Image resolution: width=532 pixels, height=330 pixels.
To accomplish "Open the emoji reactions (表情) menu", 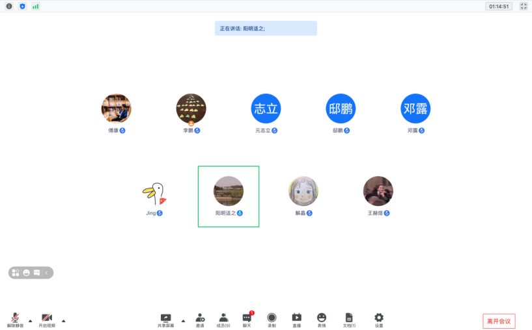I will [x=322, y=318].
